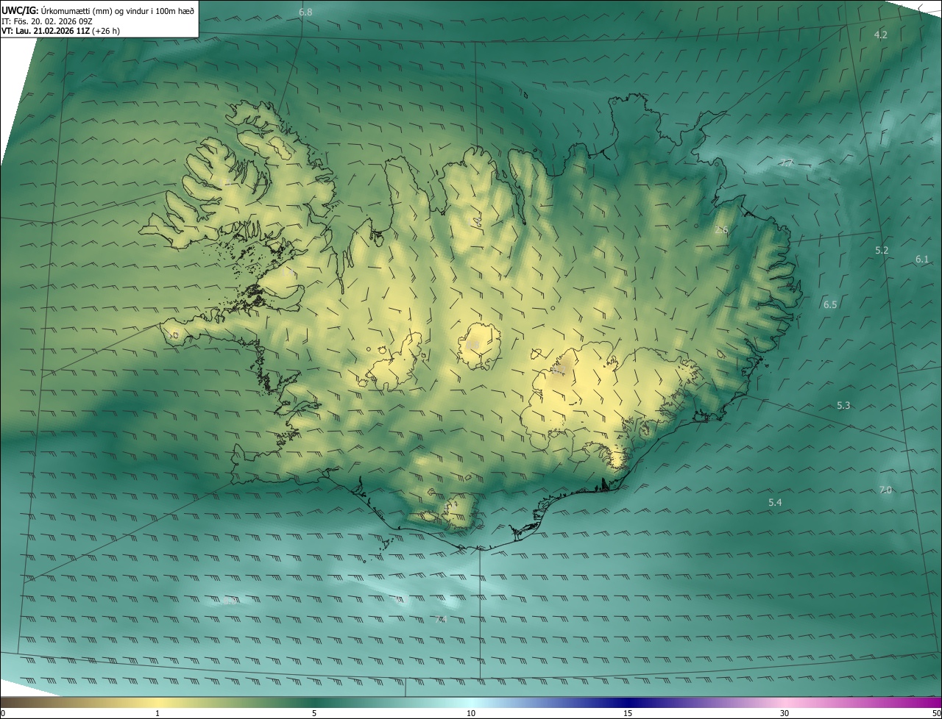The height and width of the screenshot is (719, 942).
Task: Click the 2.6 value label on map
Action: point(721,230)
